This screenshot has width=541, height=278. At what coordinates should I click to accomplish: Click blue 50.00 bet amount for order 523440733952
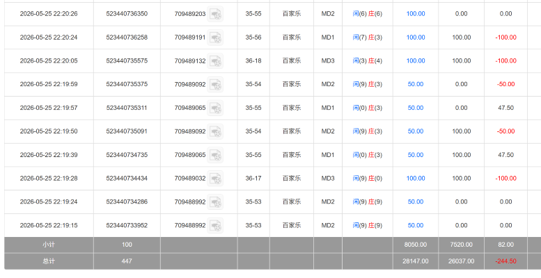[x=416, y=225]
